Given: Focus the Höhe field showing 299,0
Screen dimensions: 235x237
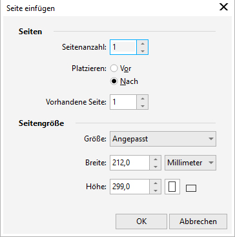Looking at the screenshot, I should pos(130,187).
